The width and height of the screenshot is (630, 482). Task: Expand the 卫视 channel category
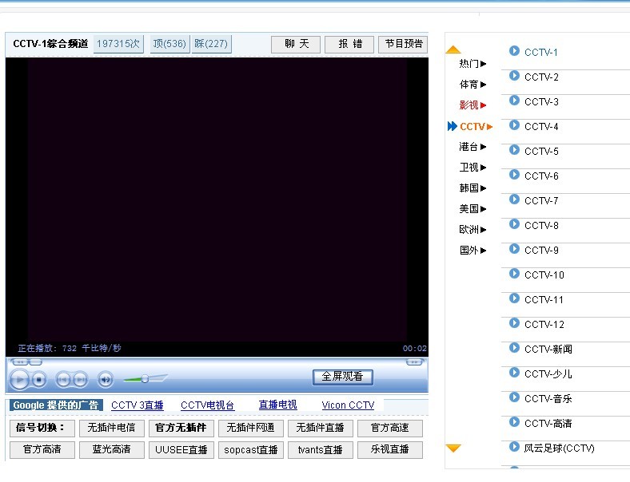click(472, 168)
